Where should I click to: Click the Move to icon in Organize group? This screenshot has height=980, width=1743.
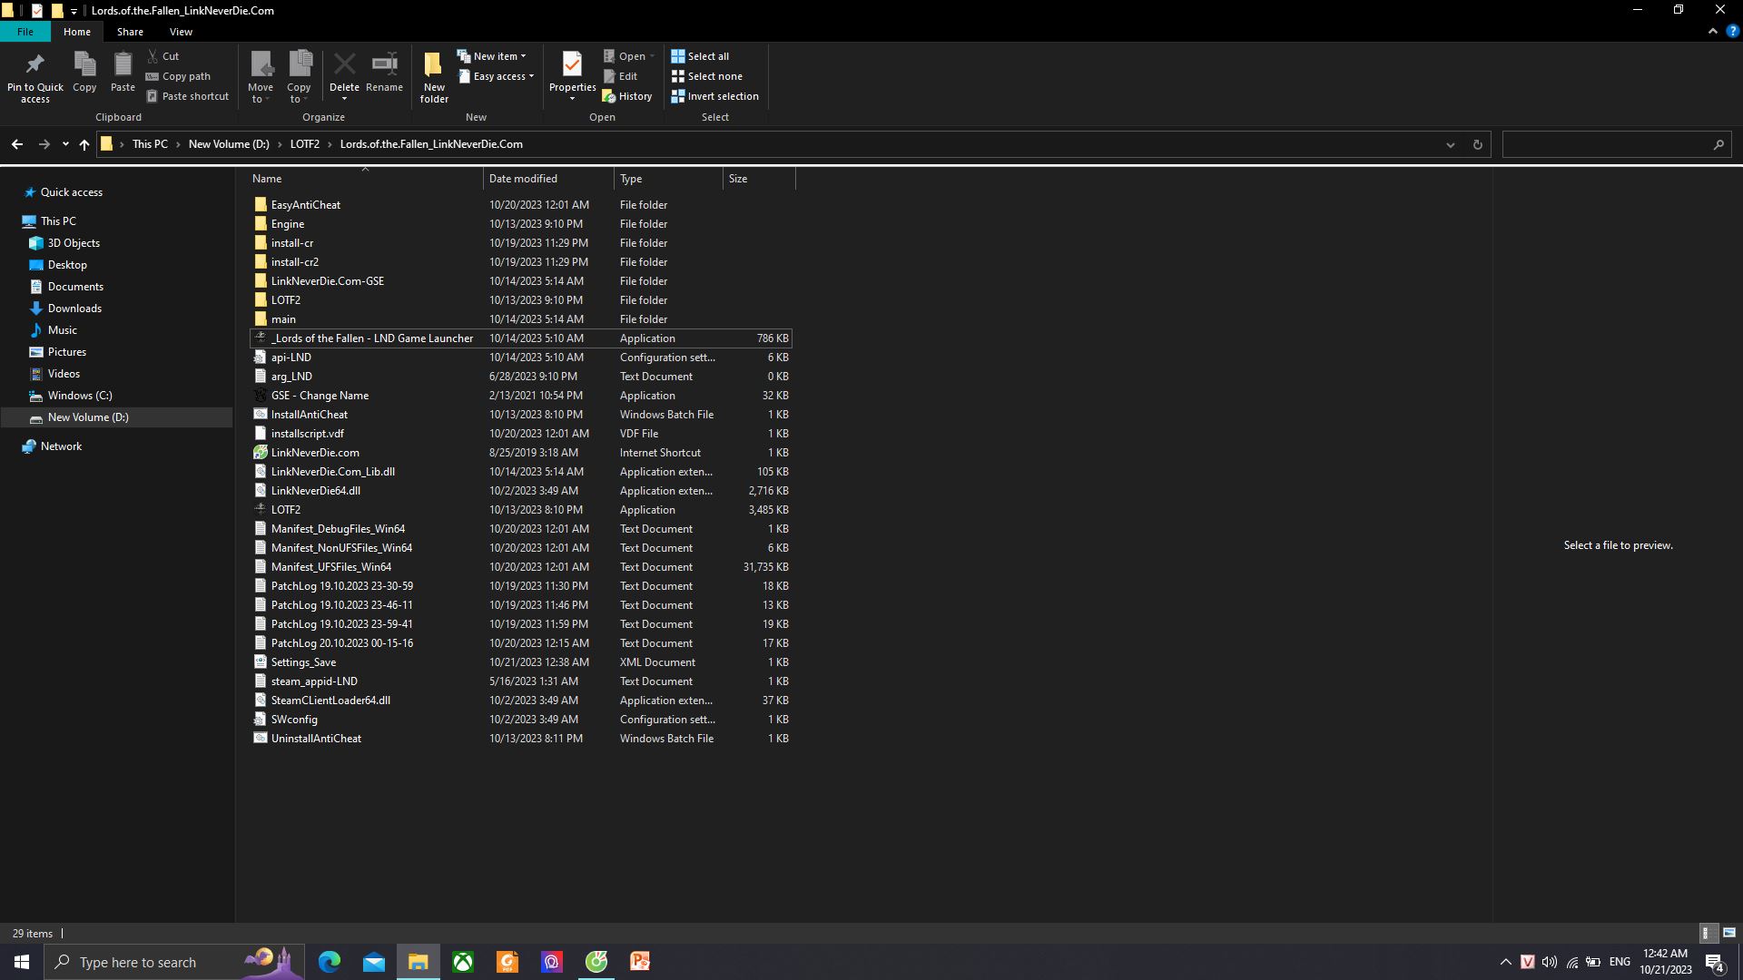coord(260,75)
